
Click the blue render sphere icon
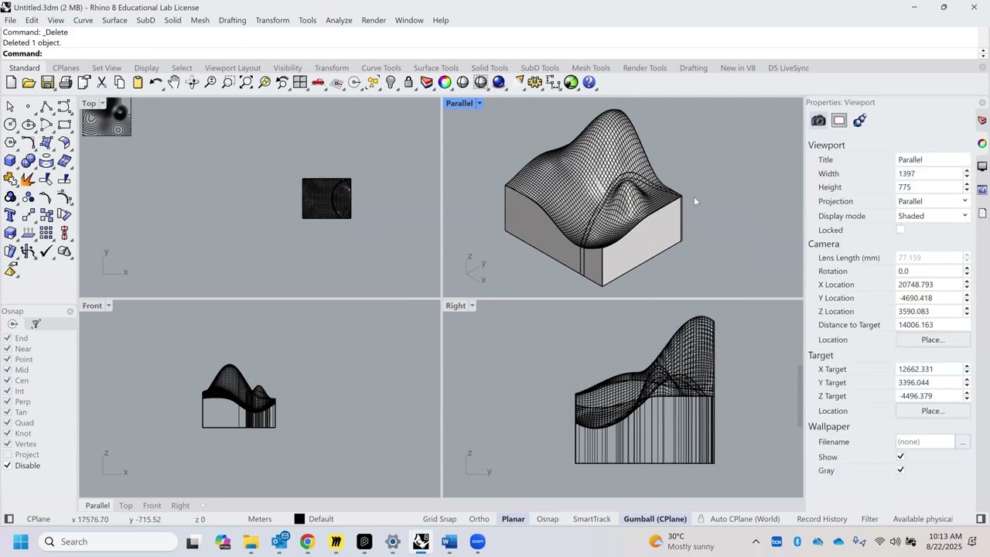[x=499, y=83]
